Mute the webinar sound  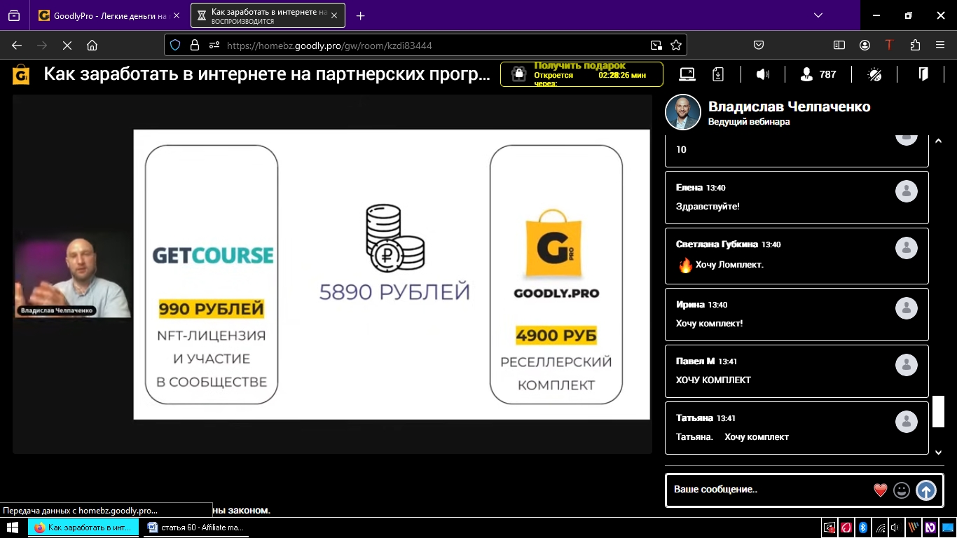[x=763, y=74]
